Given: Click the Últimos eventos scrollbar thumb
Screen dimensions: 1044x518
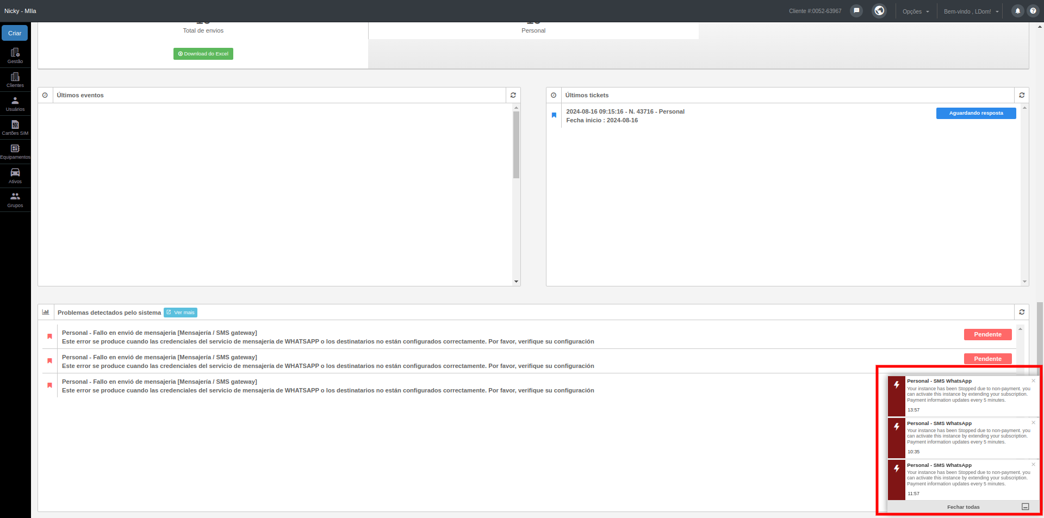Looking at the screenshot, I should 516,145.
